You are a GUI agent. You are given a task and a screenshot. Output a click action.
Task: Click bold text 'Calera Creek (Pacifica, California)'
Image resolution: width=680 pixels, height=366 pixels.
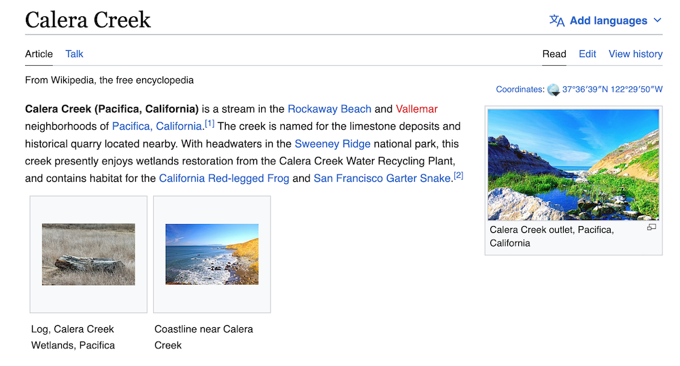pos(112,109)
